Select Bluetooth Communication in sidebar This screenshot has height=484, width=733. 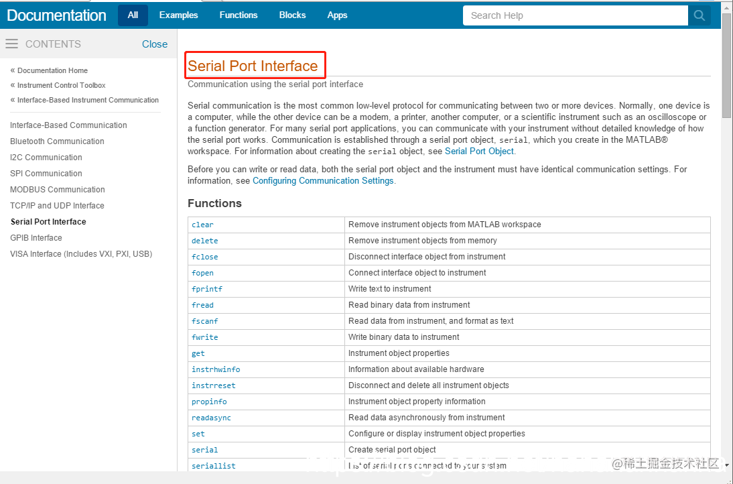[x=57, y=141]
